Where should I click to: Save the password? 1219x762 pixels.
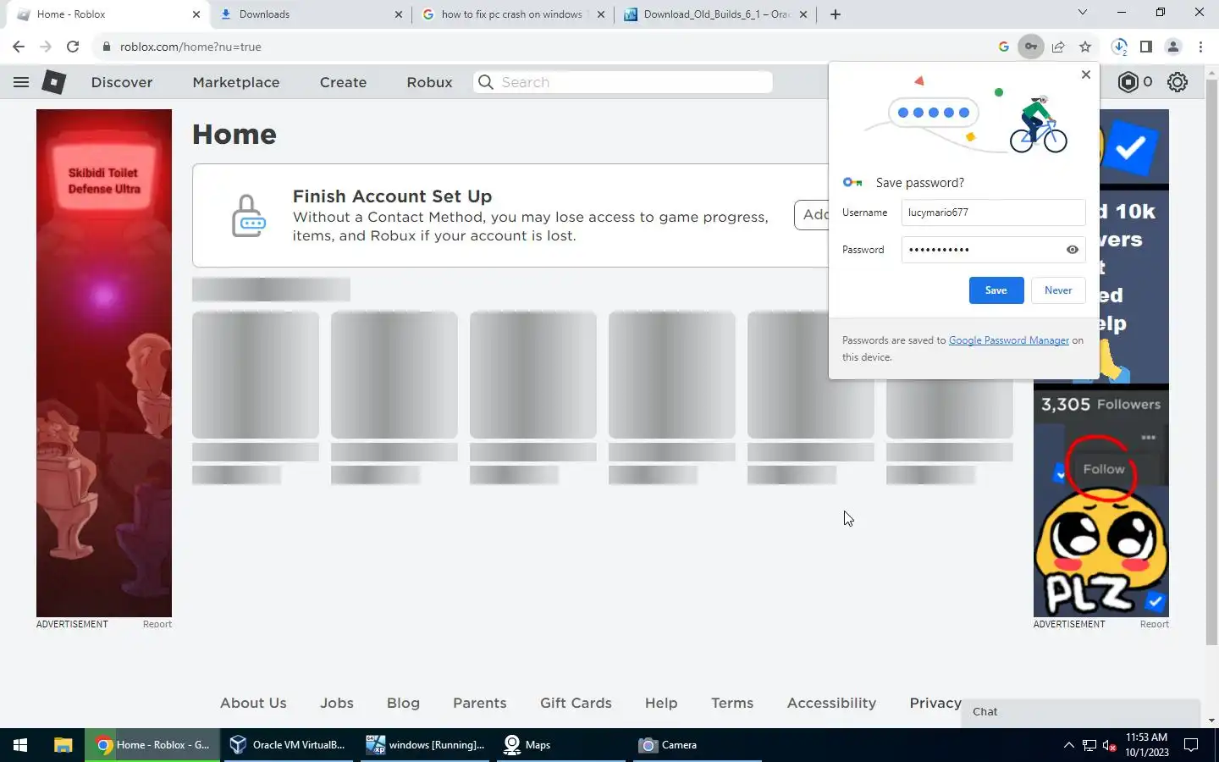click(996, 290)
